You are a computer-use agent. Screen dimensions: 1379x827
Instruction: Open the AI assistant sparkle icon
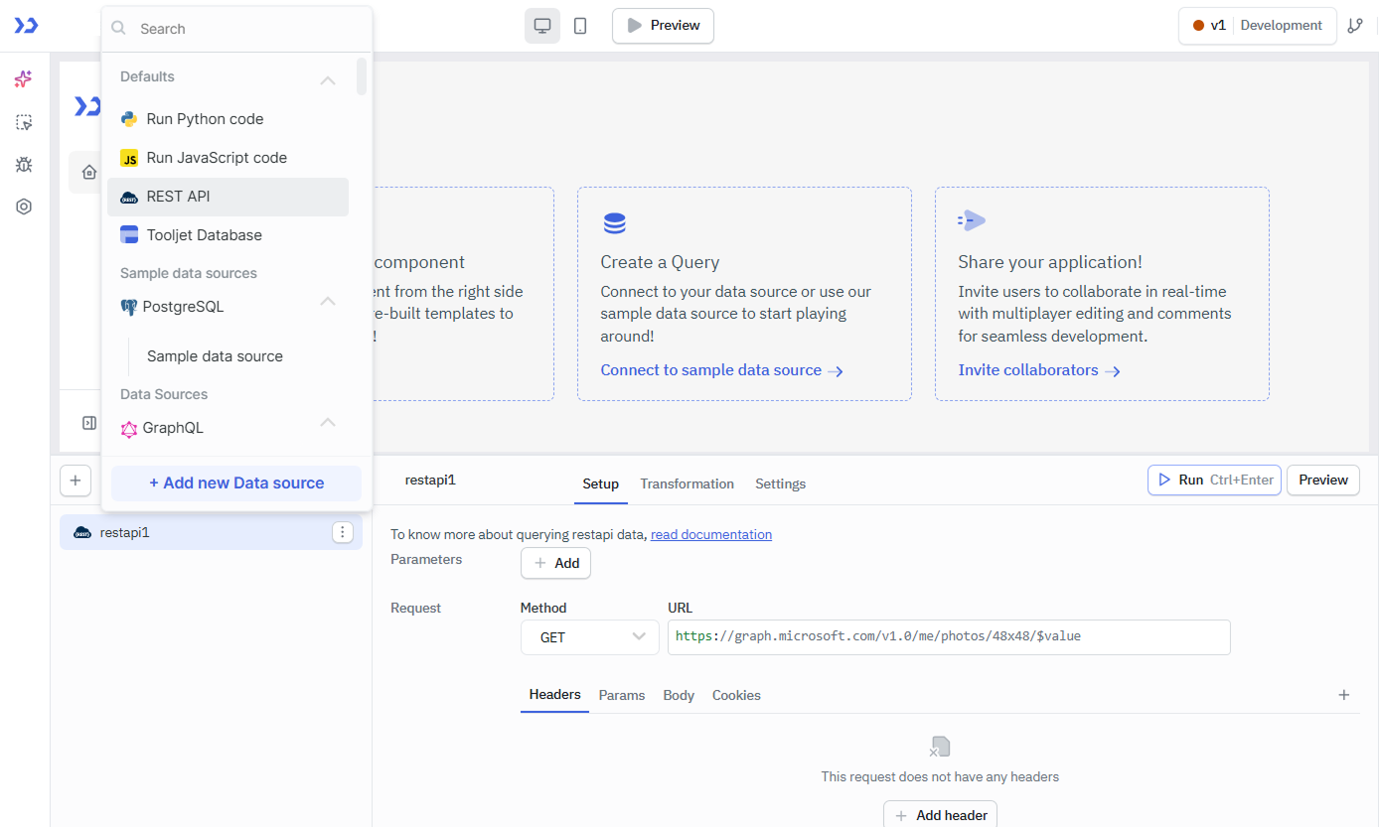[x=23, y=79]
